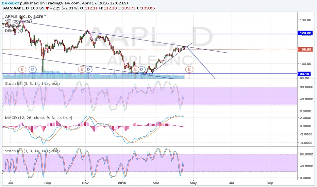Viewport: 317px width, 187px height.
Task: Select the upper Stoch RSI pane label
Action: click(32, 84)
